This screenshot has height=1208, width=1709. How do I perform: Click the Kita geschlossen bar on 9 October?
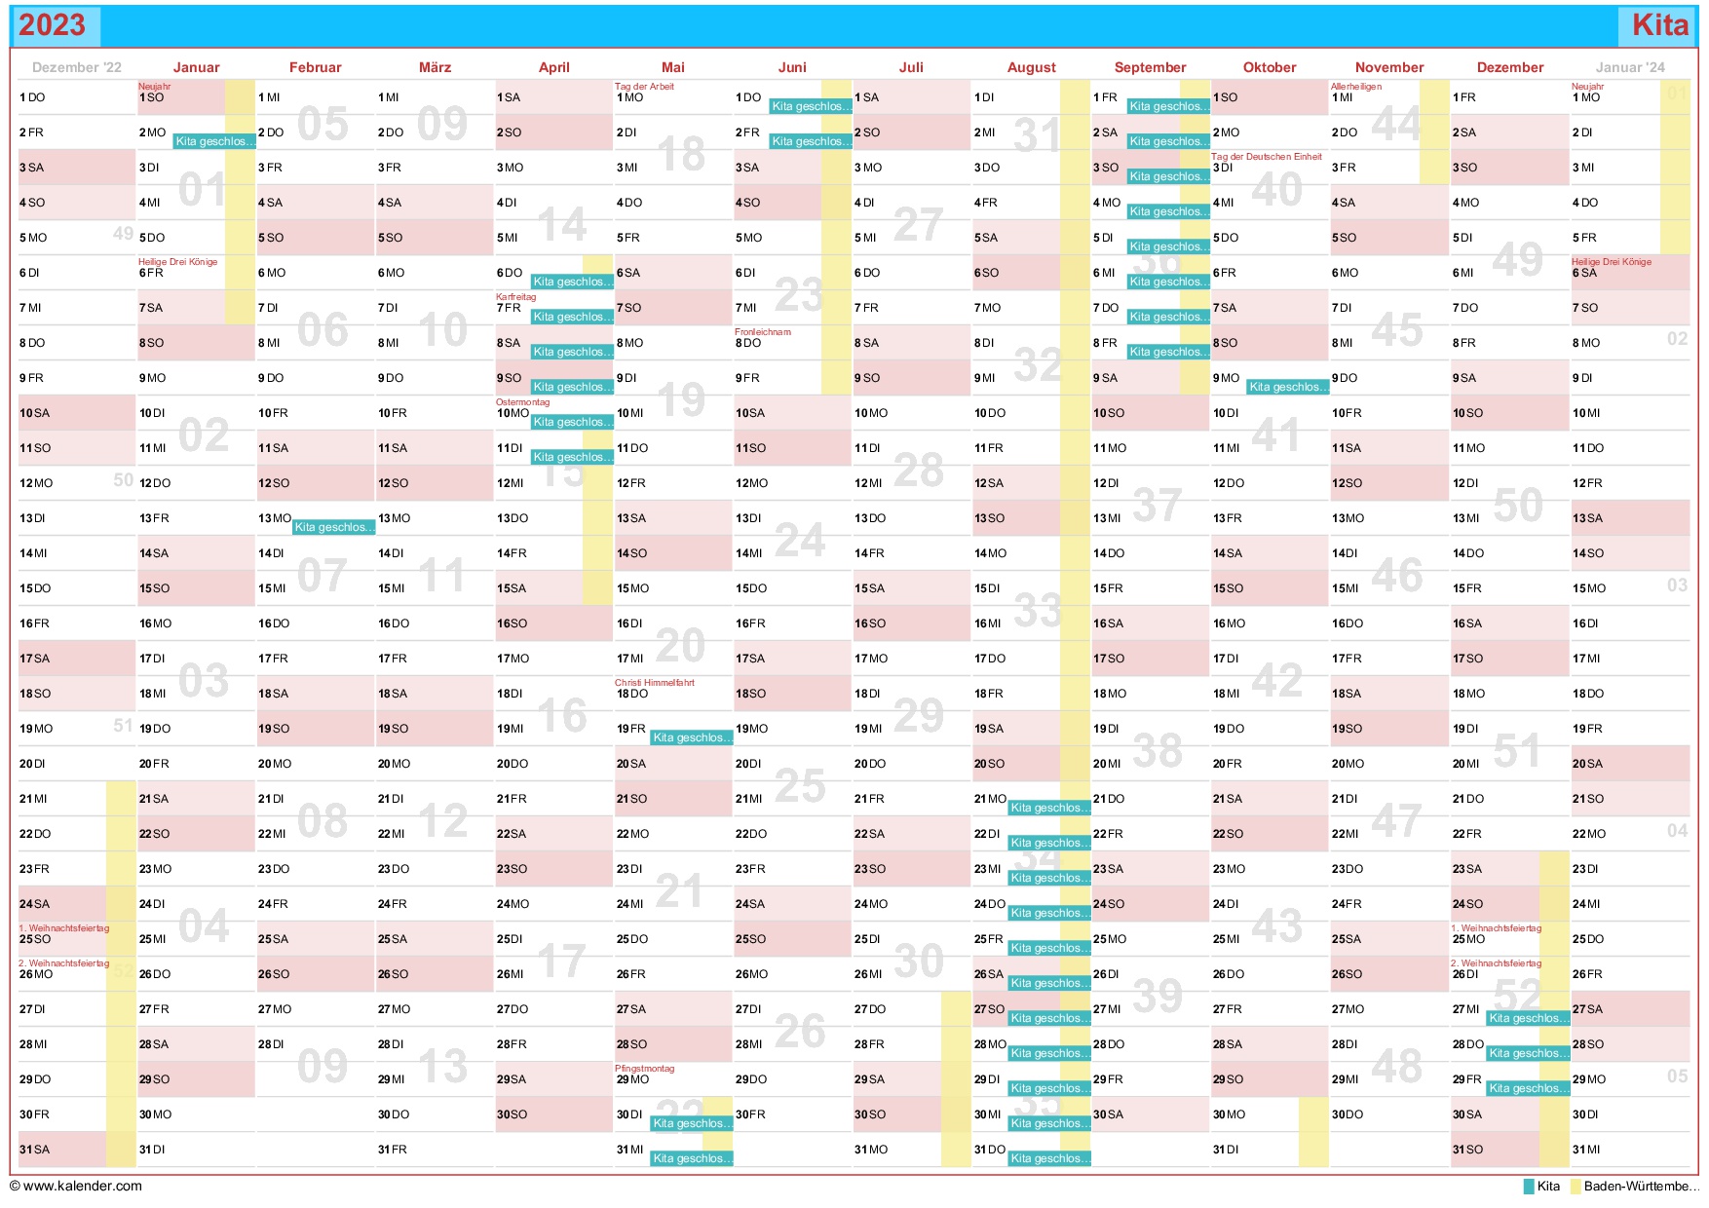click(1288, 387)
